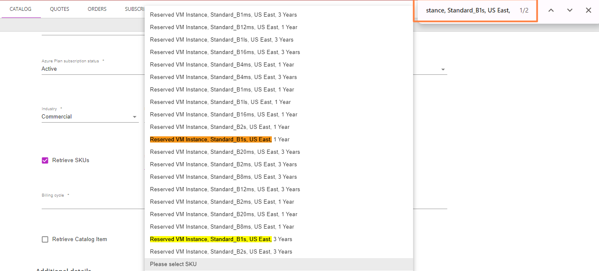Select Standard_B2ms, US East, 1 Year option
The image size is (599, 271).
[279, 202]
